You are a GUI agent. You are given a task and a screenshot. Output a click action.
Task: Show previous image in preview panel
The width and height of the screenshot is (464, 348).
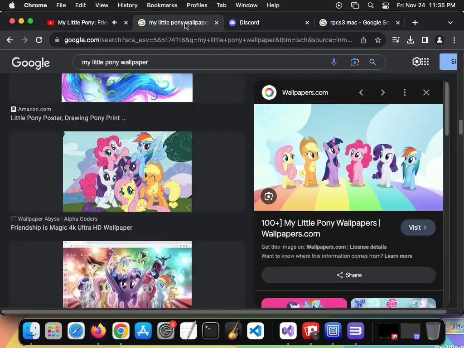[x=361, y=92]
